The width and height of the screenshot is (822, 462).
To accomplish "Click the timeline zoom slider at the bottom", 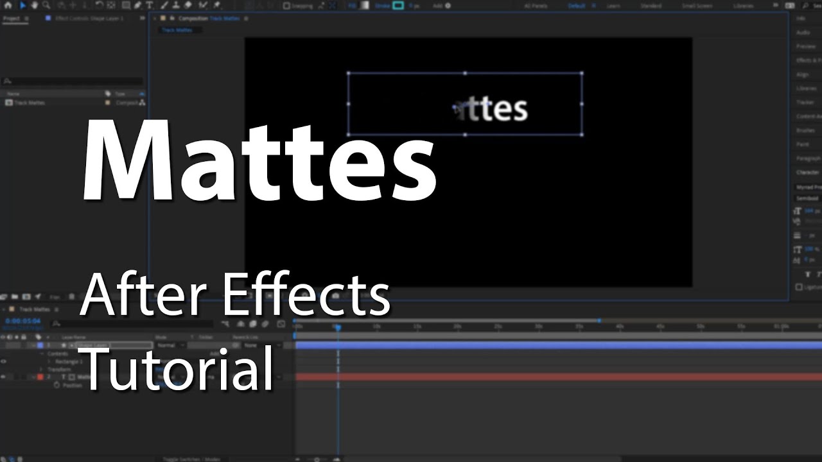I will tap(317, 459).
